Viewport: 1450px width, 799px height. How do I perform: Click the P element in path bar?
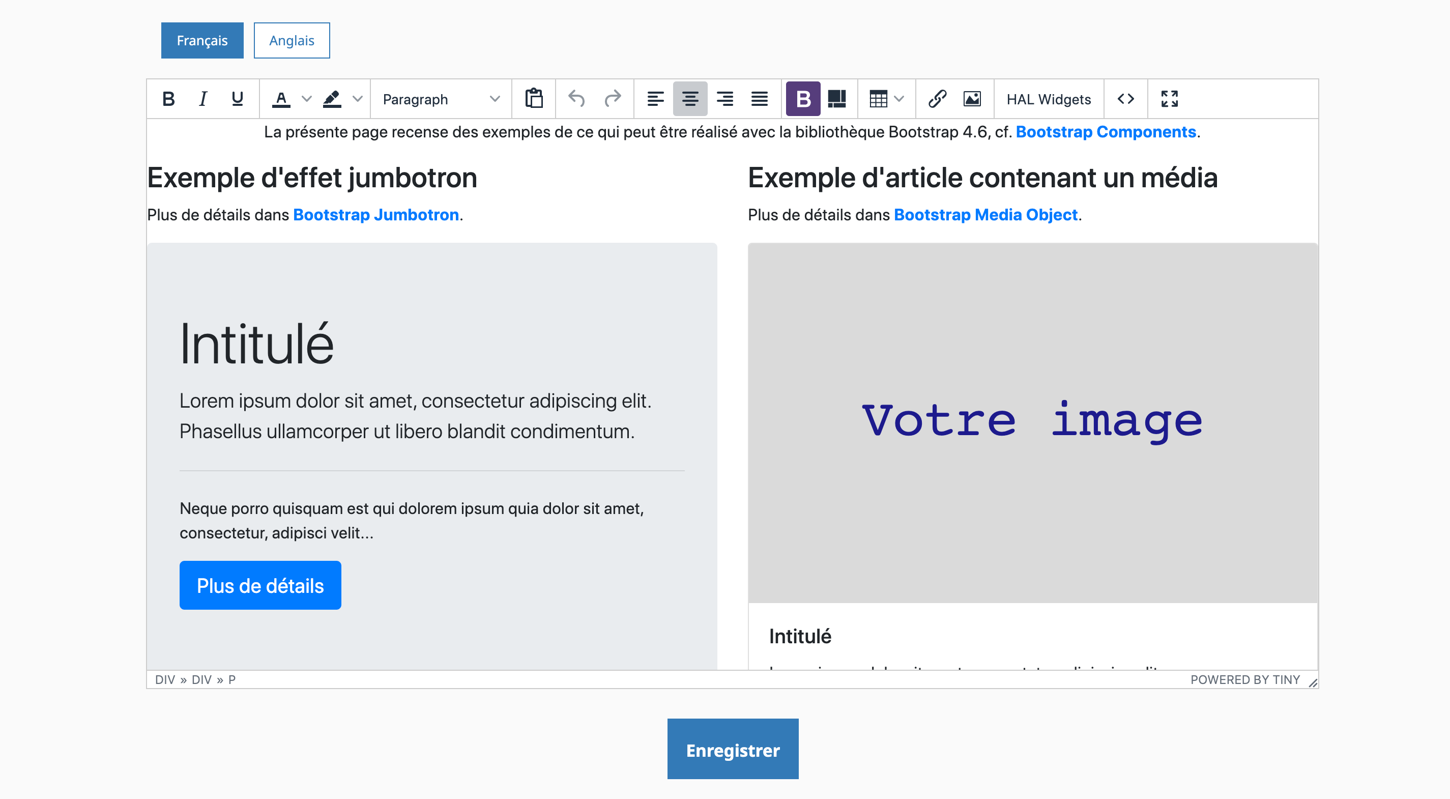232,679
